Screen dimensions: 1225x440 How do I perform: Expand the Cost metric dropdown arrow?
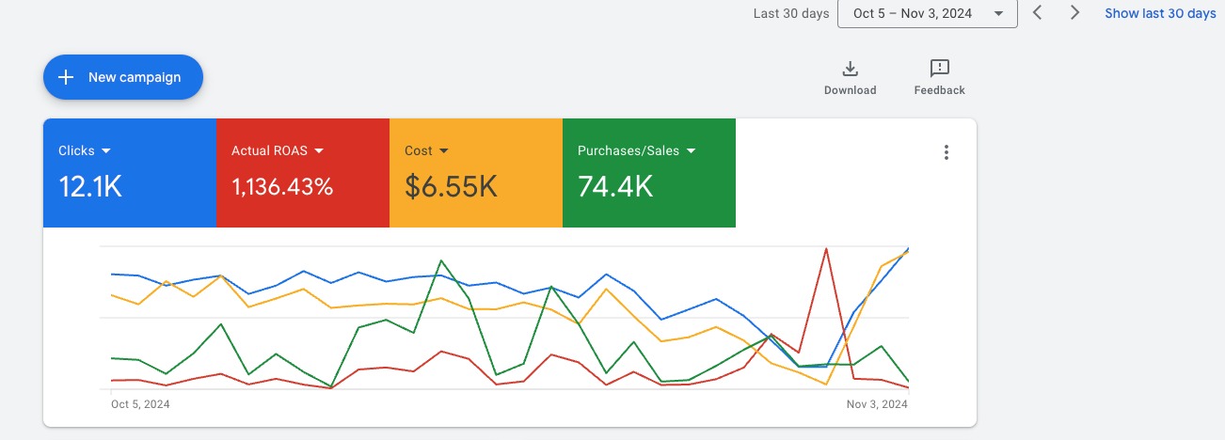point(444,150)
